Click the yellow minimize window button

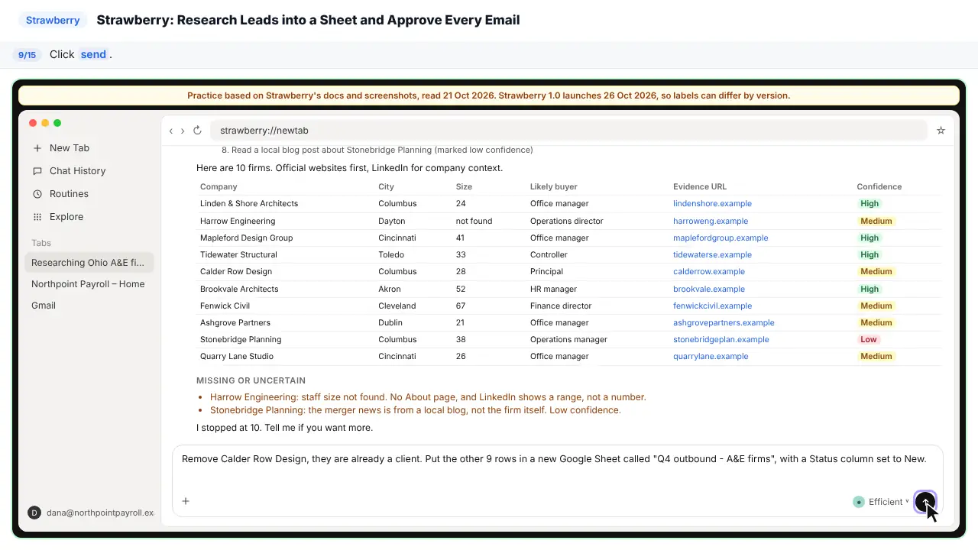coord(45,123)
